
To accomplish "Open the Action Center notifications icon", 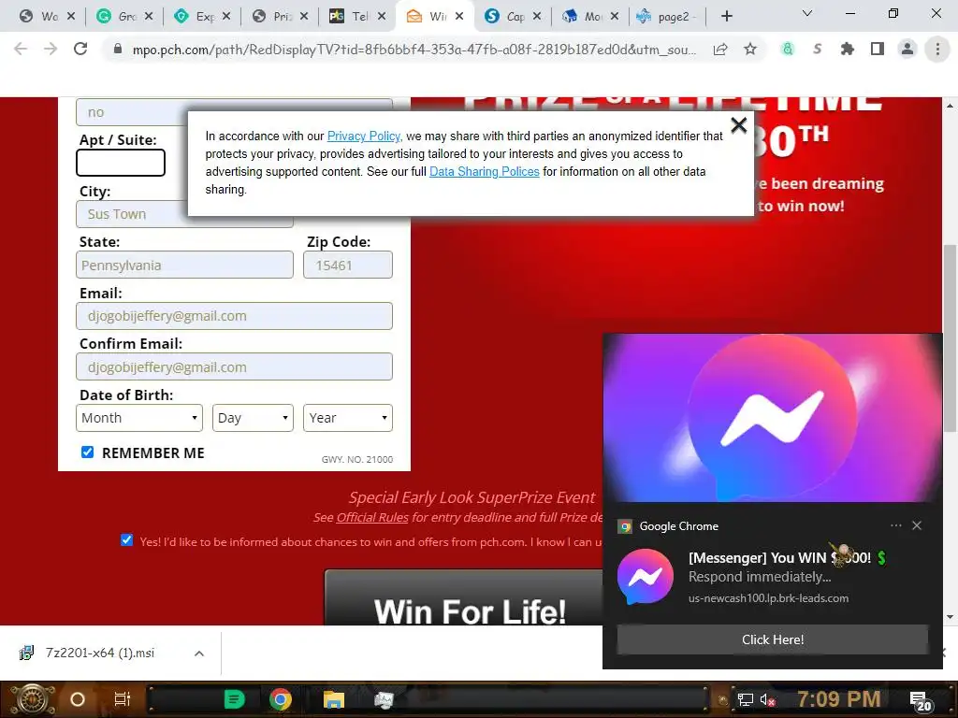I will (921, 701).
